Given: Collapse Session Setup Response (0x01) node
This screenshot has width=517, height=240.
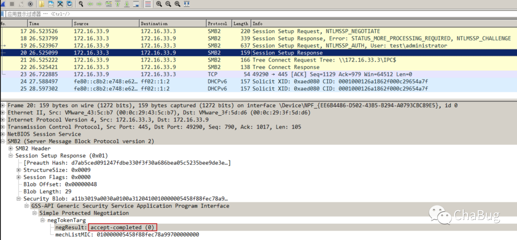Looking at the screenshot, I should (11, 155).
